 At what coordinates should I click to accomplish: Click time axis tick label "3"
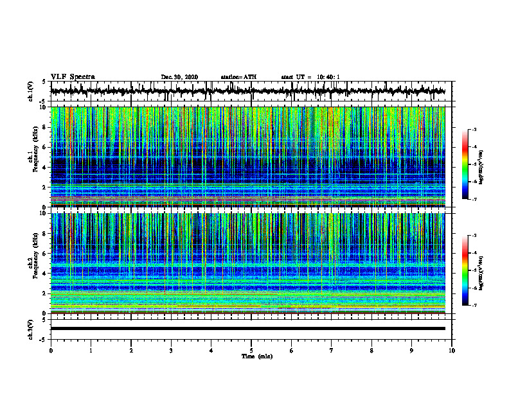(x=171, y=351)
